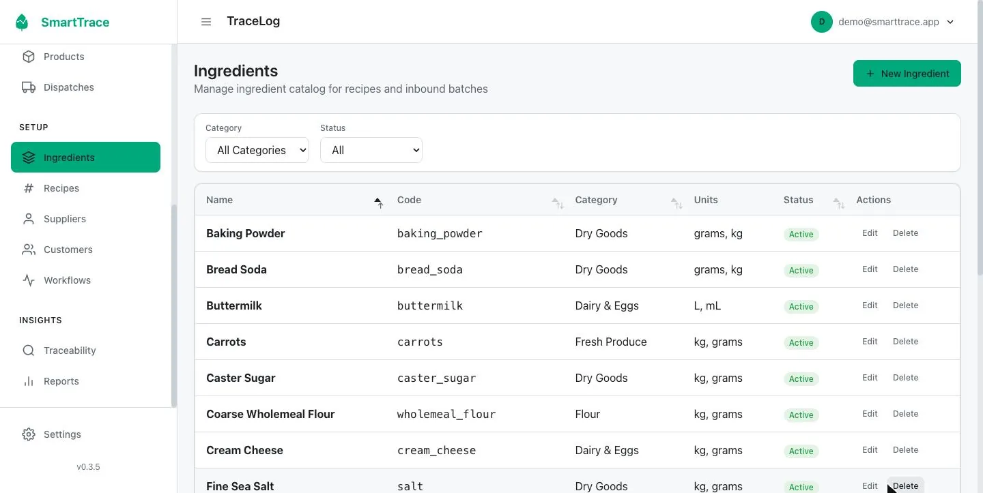Image resolution: width=983 pixels, height=493 pixels.
Task: Click the Carrots ingredient name
Action: point(226,342)
